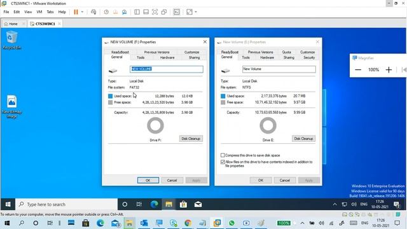This screenshot has width=407, height=229.
Task: Launch Edge from guest taskbar
Action: pyautogui.click(x=154, y=204)
